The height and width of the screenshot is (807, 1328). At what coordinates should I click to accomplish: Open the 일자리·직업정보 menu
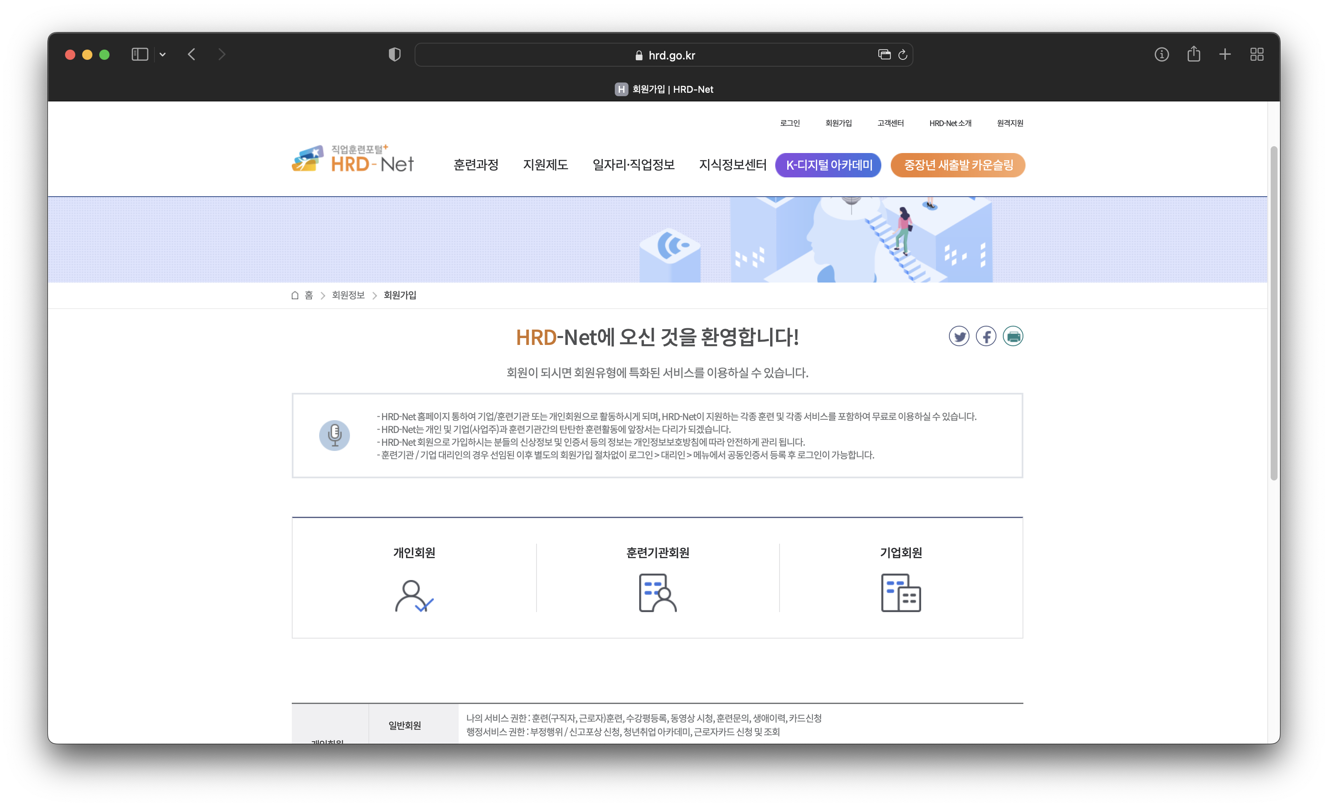(633, 165)
